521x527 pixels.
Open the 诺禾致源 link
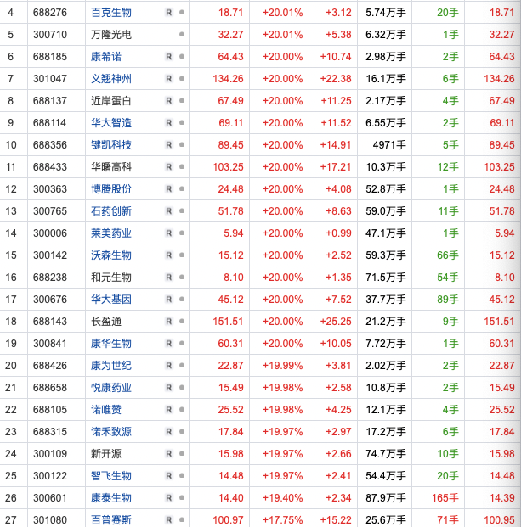click(111, 432)
